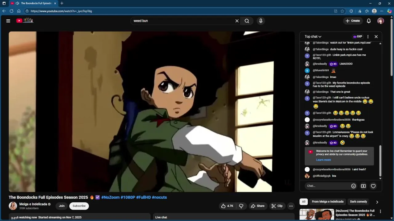The width and height of the screenshot is (394, 221).
Task: Open the tab actions menu icon
Action: point(4,3)
